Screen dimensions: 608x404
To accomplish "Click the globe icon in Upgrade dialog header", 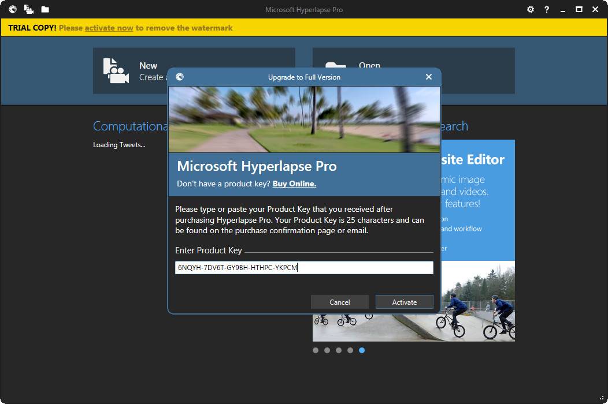I will [180, 77].
